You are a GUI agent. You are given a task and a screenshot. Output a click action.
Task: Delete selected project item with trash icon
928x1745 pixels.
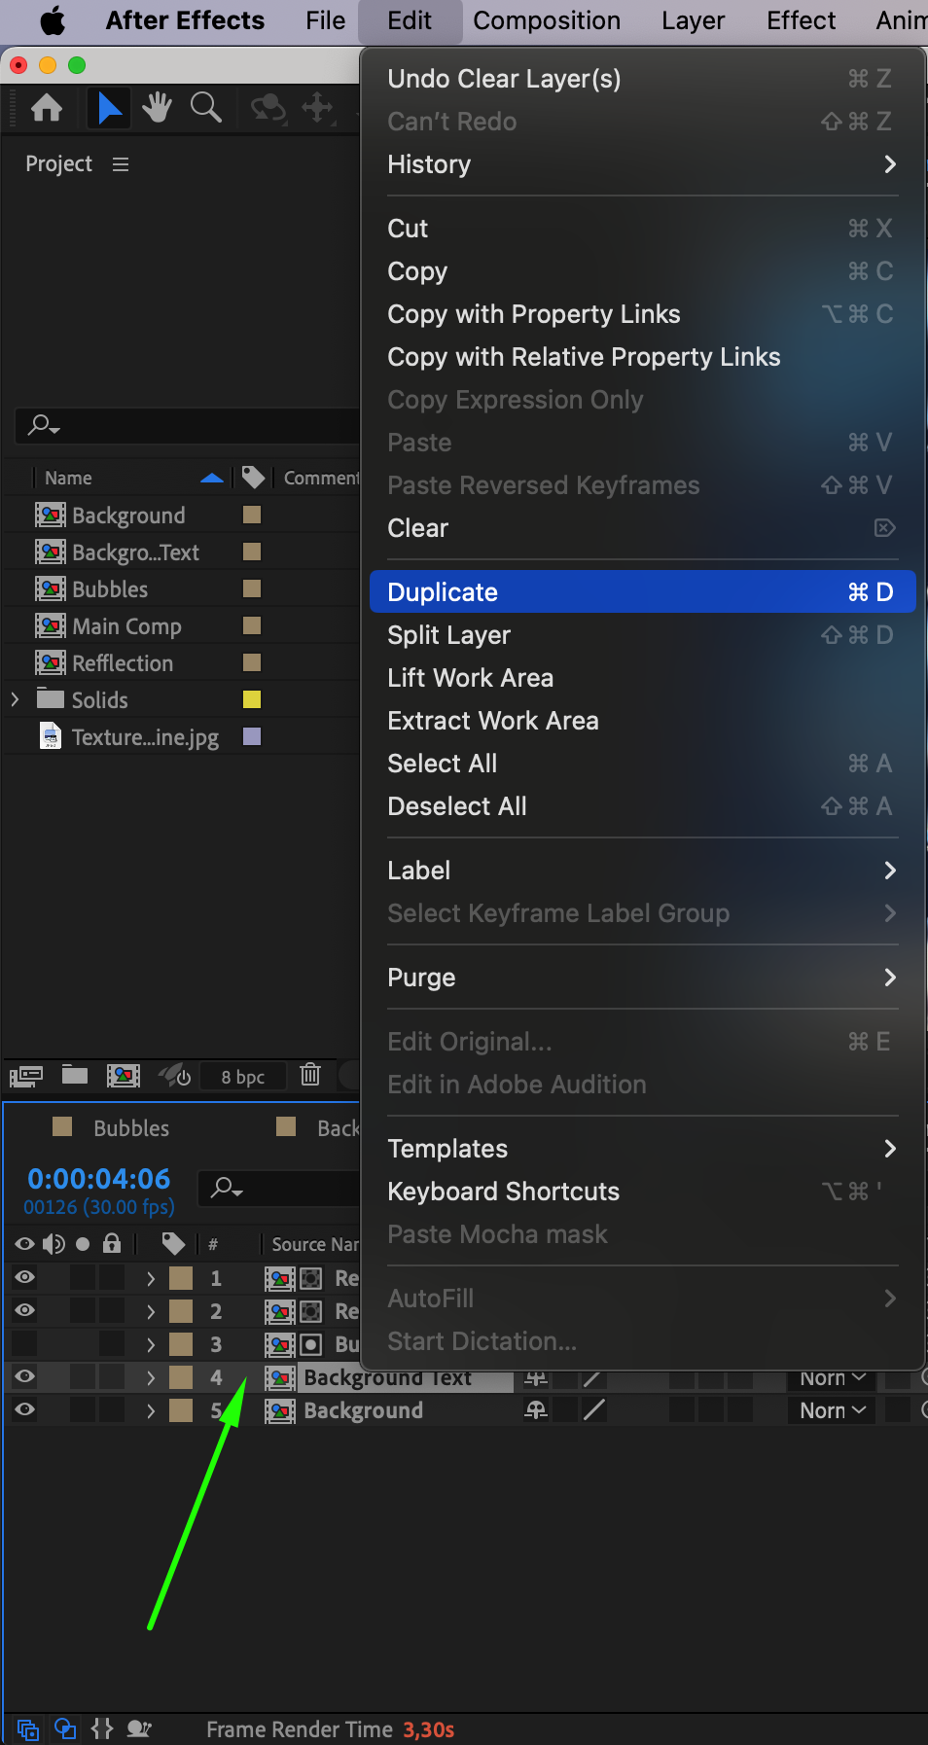[x=310, y=1075]
